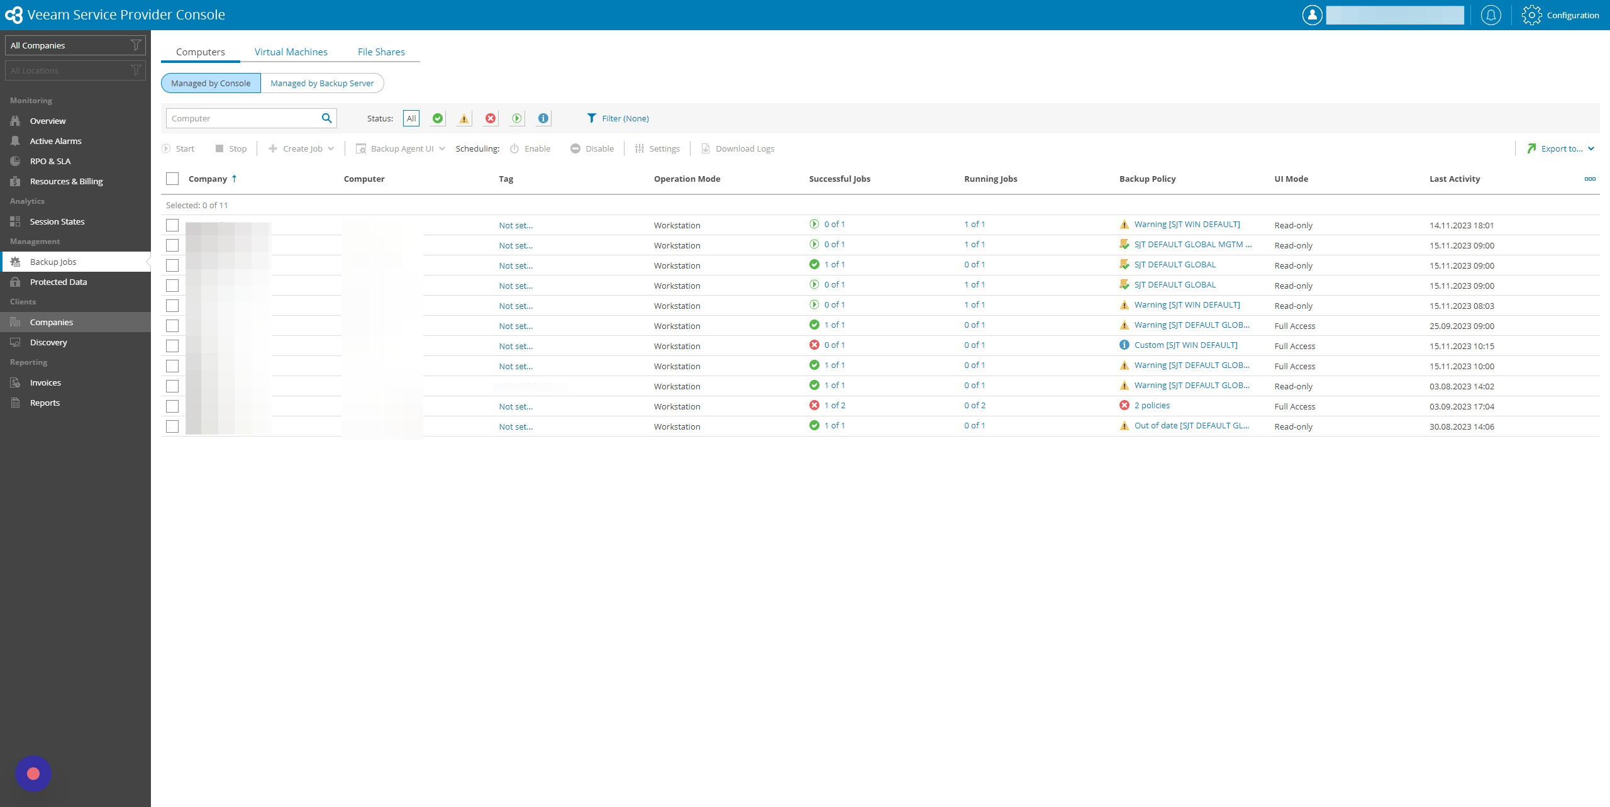Filter status by red error icon
Viewport: 1610px width, 807px height.
point(491,118)
